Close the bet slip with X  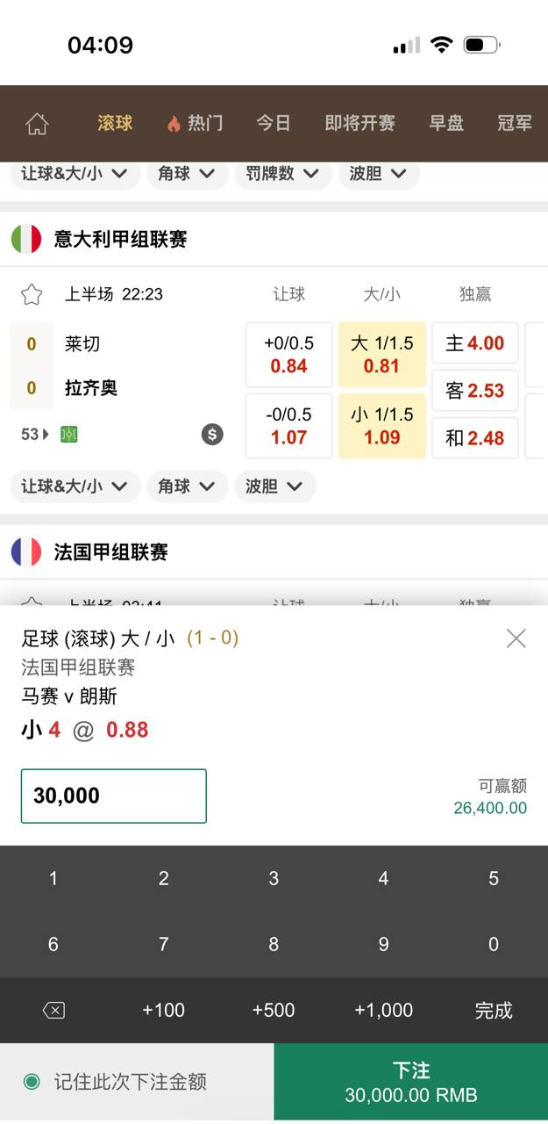(x=516, y=638)
